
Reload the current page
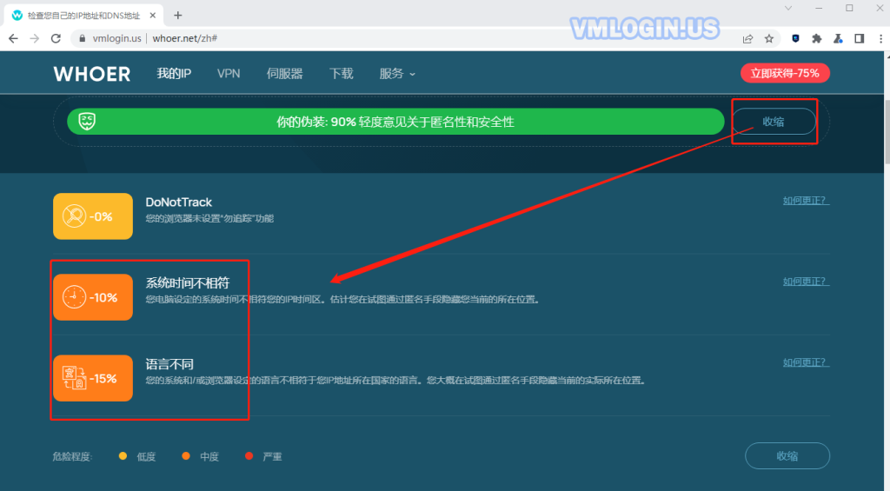click(x=56, y=38)
